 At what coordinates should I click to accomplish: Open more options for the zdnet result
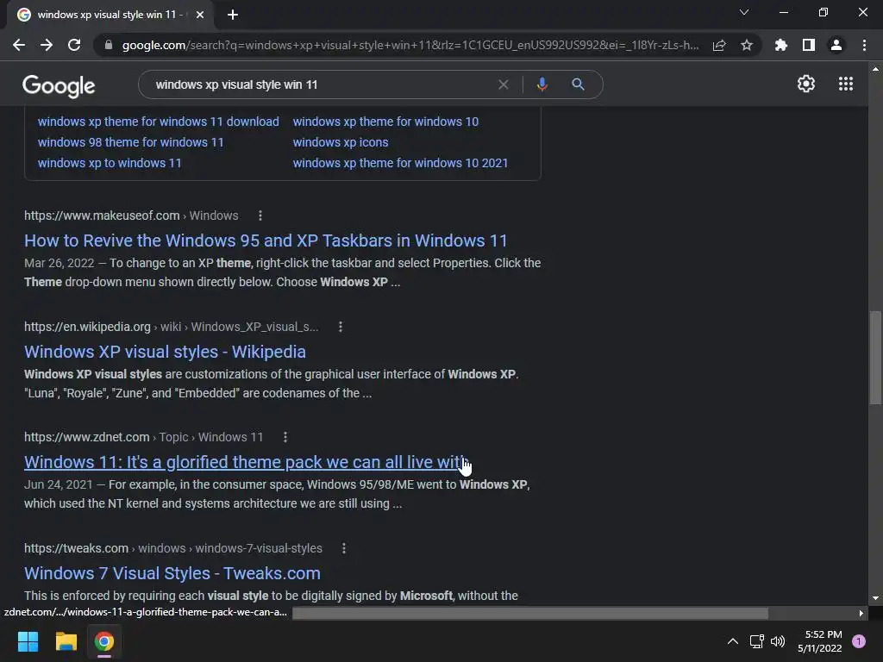(x=285, y=437)
